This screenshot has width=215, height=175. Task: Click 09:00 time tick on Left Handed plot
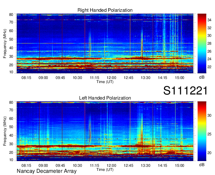coord(43,165)
